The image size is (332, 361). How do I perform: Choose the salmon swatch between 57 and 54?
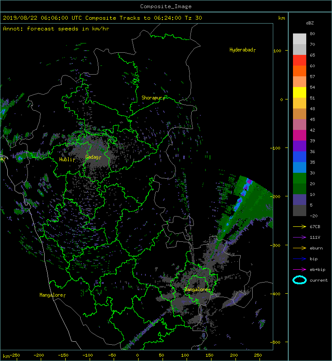click(x=299, y=82)
